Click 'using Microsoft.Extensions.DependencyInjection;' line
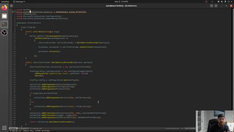The height and width of the screenshot is (132, 234). pyautogui.click(x=42, y=18)
